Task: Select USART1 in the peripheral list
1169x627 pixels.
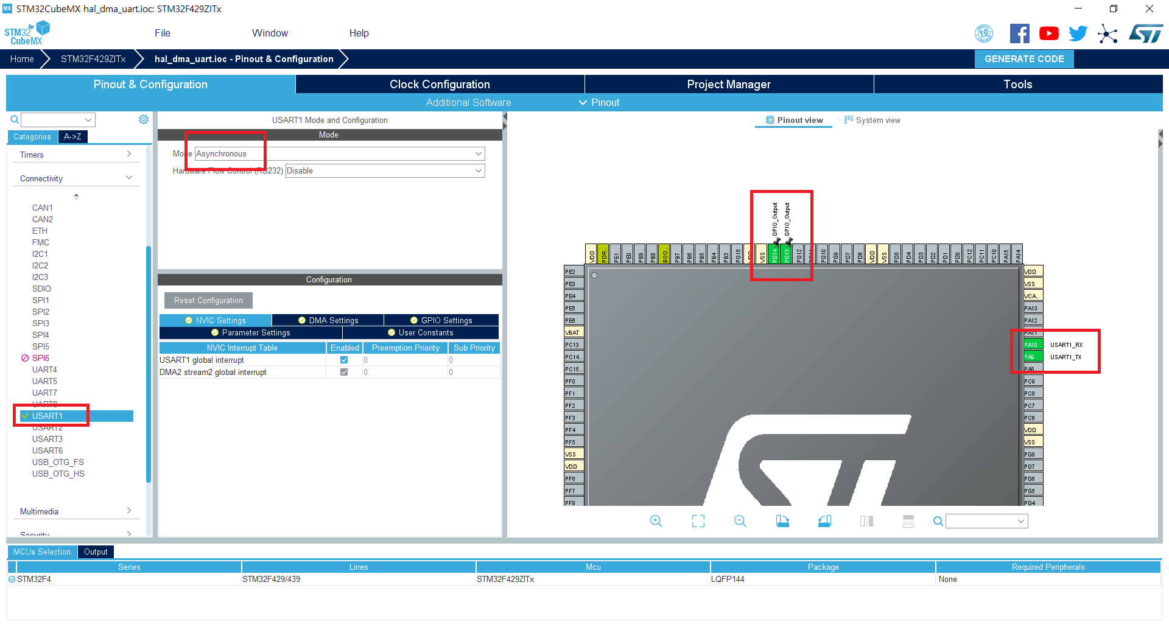Action: tap(77, 416)
